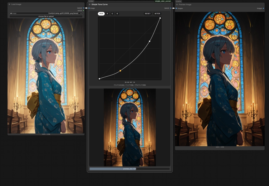
Task: Select the orange curve control point
Action: [x=120, y=71]
